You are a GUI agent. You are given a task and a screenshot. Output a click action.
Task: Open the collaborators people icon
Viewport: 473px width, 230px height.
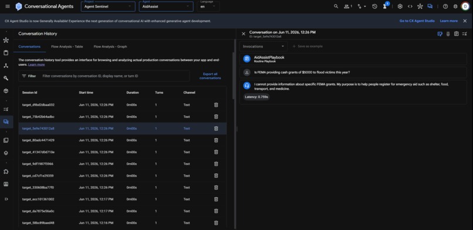pyautogui.click(x=348, y=6)
